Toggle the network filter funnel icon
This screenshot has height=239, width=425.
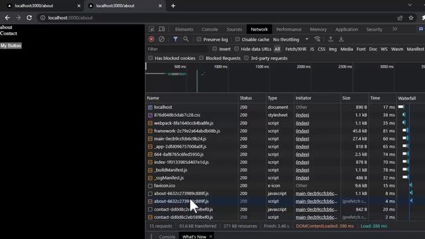(175, 39)
